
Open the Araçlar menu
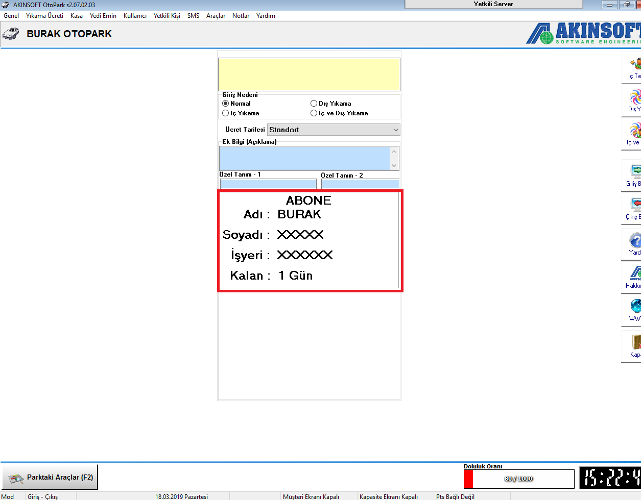(216, 16)
